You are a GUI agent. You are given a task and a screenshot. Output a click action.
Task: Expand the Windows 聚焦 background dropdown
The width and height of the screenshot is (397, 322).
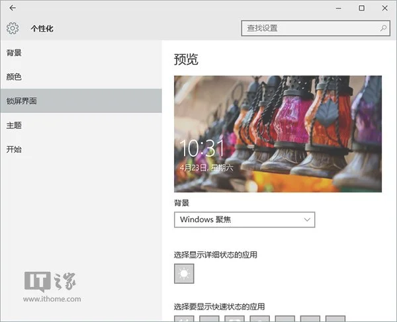(x=244, y=220)
